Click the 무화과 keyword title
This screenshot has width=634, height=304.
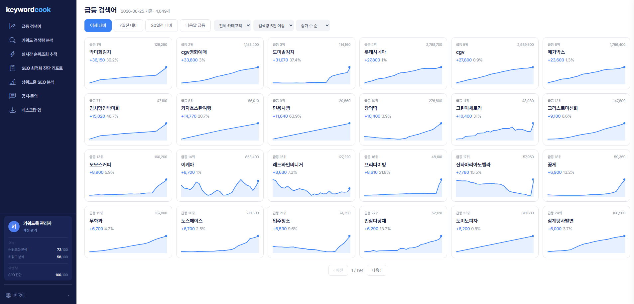pyautogui.click(x=96, y=221)
